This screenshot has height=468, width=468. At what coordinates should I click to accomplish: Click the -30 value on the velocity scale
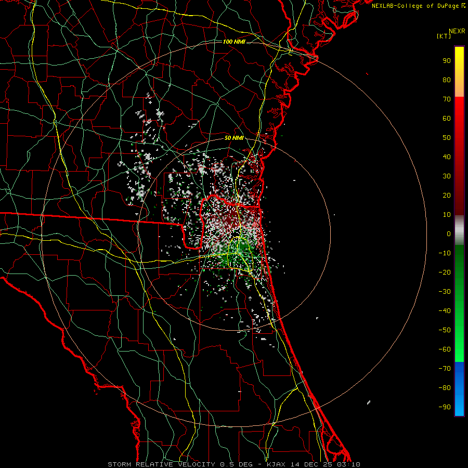(x=445, y=292)
